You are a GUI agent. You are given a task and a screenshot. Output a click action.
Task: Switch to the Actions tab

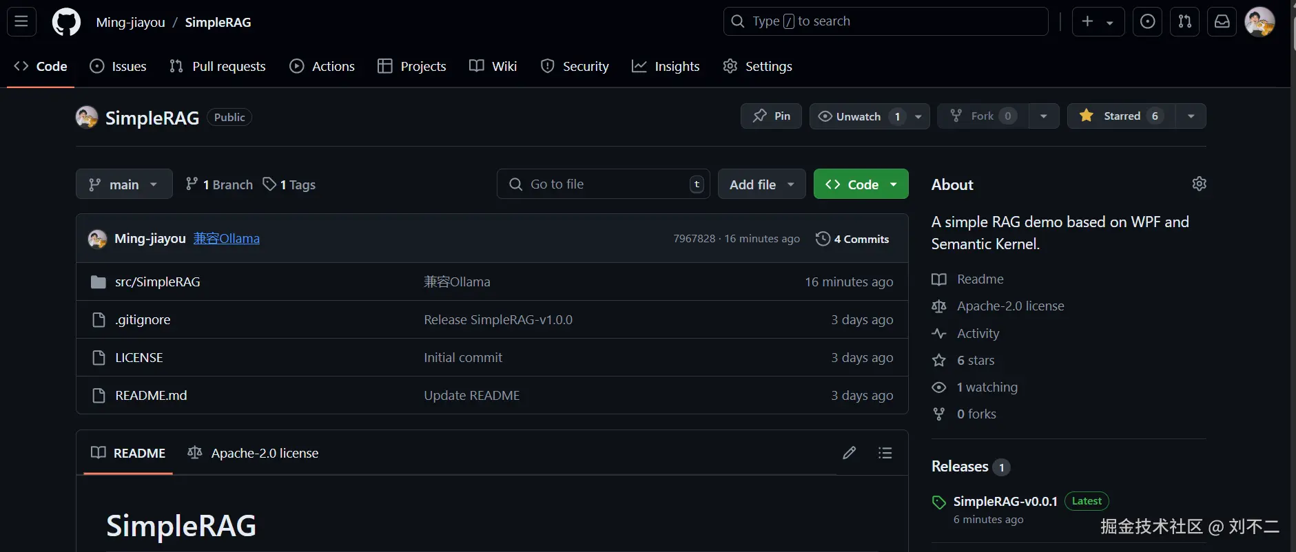pyautogui.click(x=322, y=66)
